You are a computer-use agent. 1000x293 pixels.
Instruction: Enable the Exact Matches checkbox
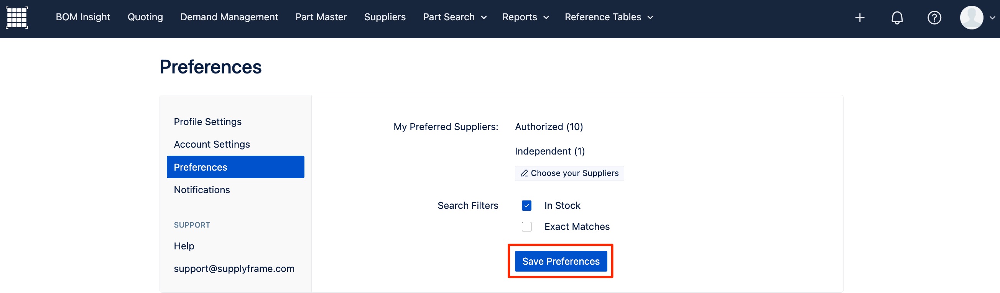click(526, 226)
